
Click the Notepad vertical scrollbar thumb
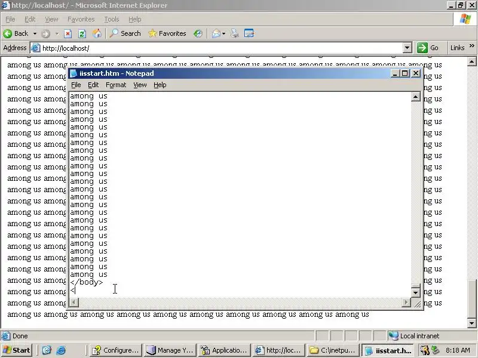pos(415,286)
